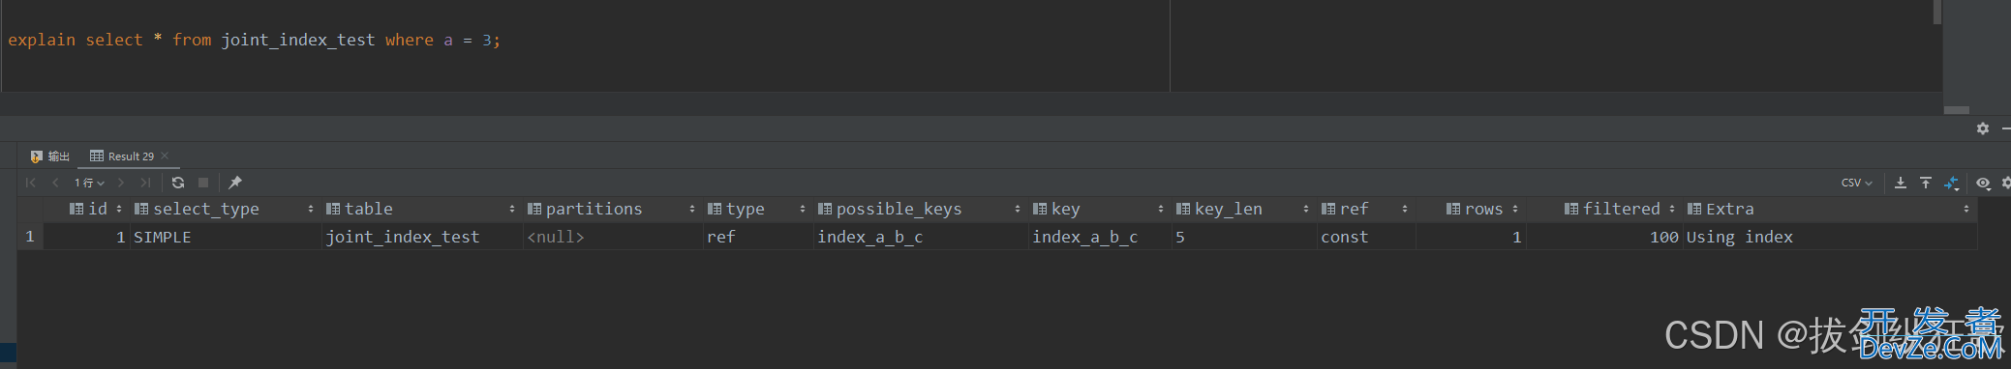The height and width of the screenshot is (369, 2011).
Task: Open tool window settings gear icon
Action: (1983, 128)
